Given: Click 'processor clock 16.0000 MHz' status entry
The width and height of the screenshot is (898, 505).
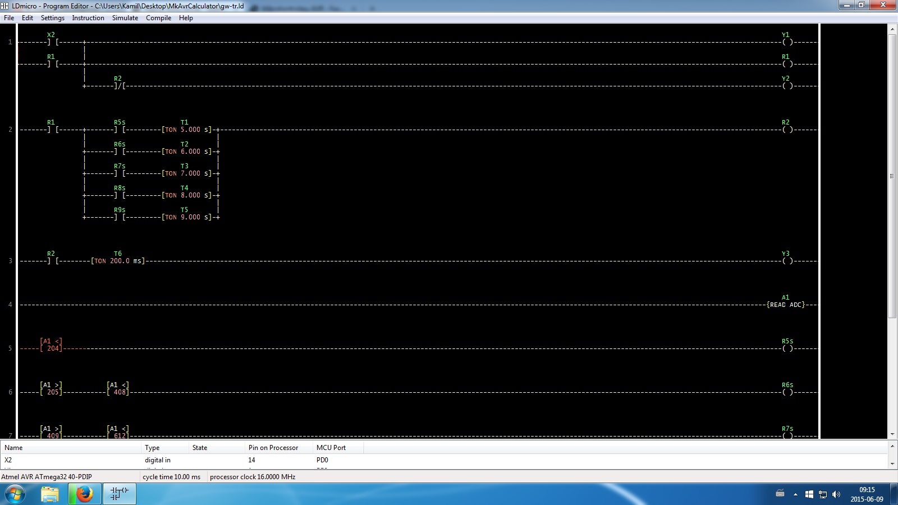Looking at the screenshot, I should (253, 477).
